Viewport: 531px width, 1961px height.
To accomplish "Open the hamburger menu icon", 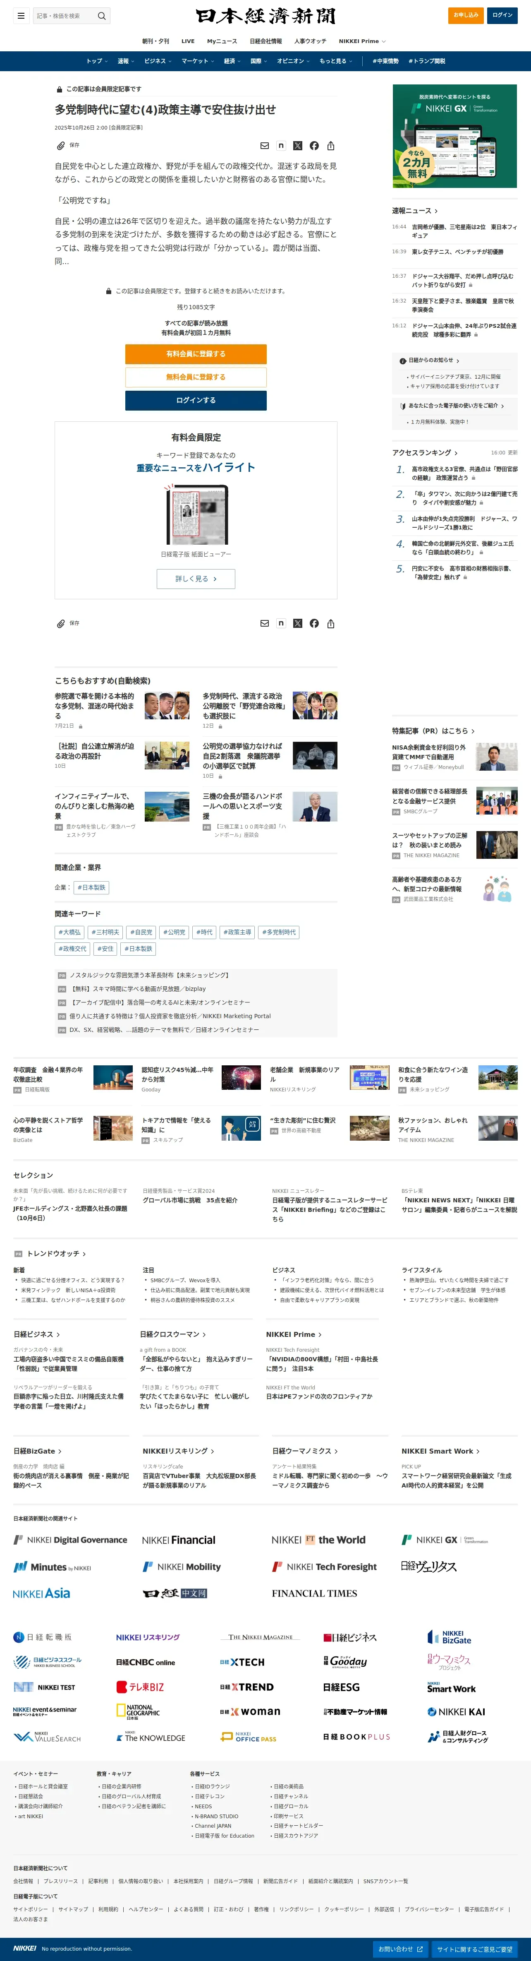I will [x=21, y=15].
